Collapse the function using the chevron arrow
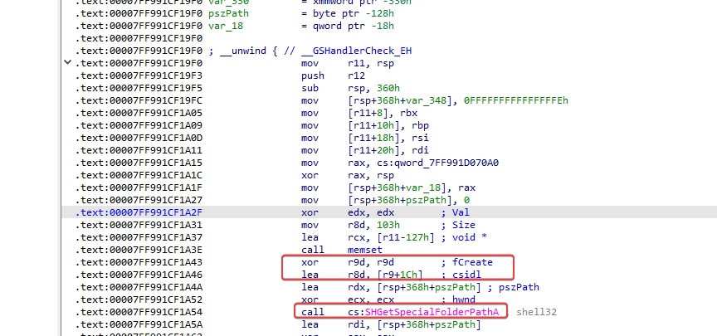The width and height of the screenshot is (717, 336). (67, 62)
